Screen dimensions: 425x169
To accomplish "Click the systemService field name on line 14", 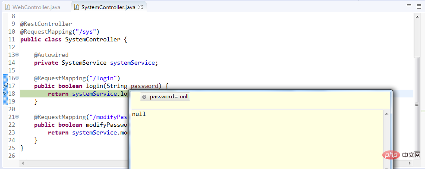I will coord(132,63).
